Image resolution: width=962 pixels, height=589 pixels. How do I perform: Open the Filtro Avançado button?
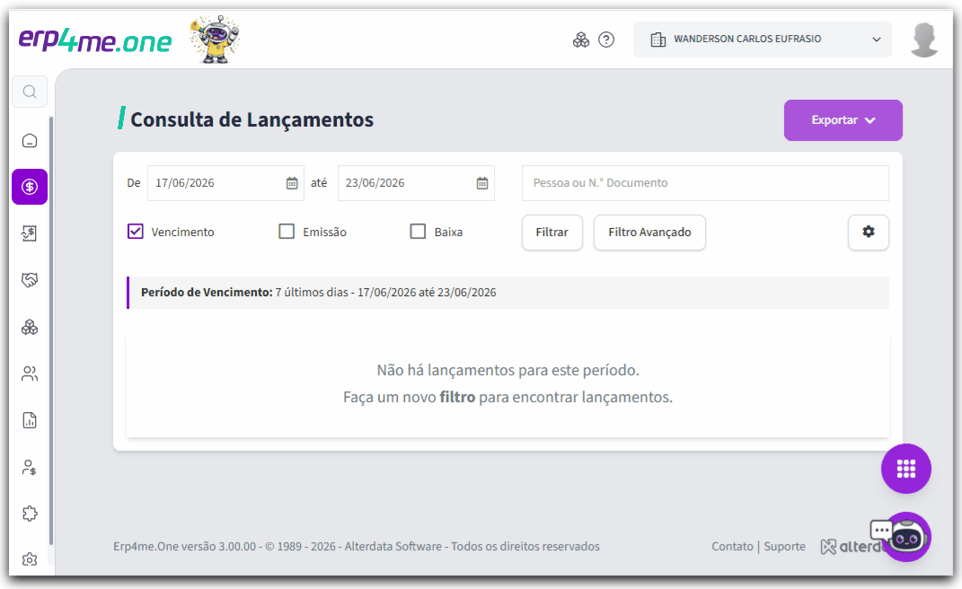[649, 232]
